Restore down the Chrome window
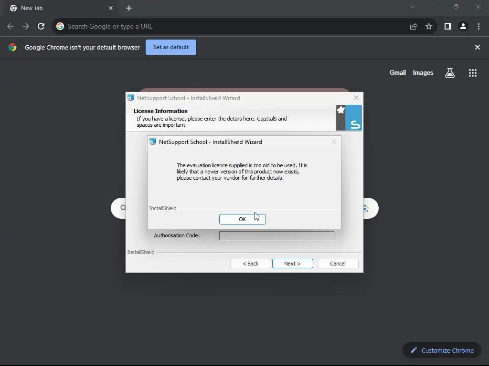Image resolution: width=489 pixels, height=366 pixels. pyautogui.click(x=456, y=7)
